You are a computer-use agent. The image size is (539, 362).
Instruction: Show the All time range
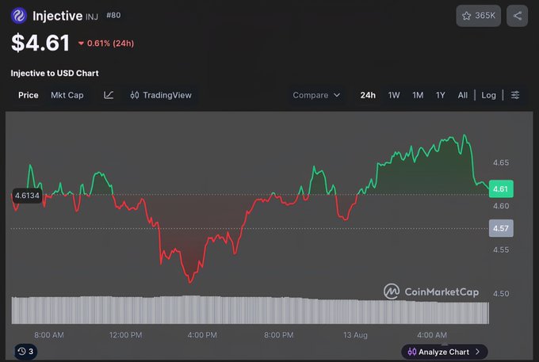point(463,95)
